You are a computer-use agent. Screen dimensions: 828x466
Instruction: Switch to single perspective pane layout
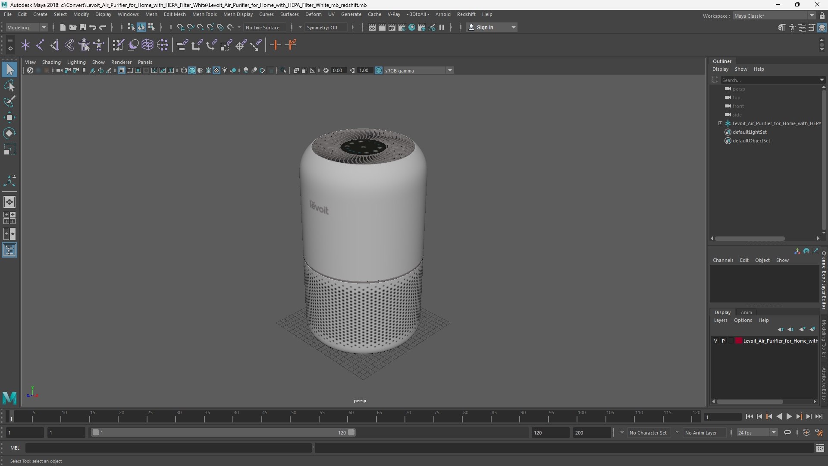click(9, 202)
